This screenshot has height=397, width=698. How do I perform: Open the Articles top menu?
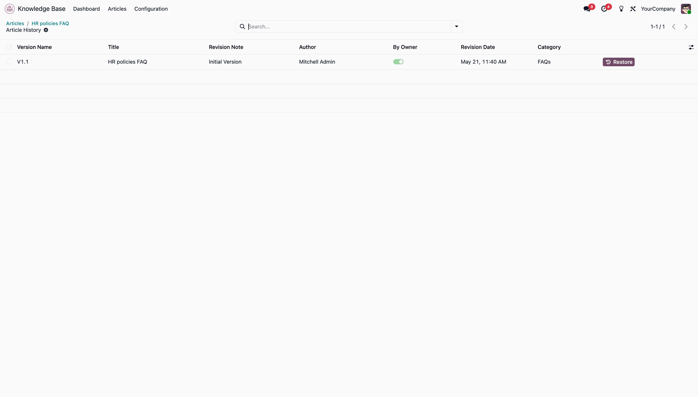tap(117, 9)
